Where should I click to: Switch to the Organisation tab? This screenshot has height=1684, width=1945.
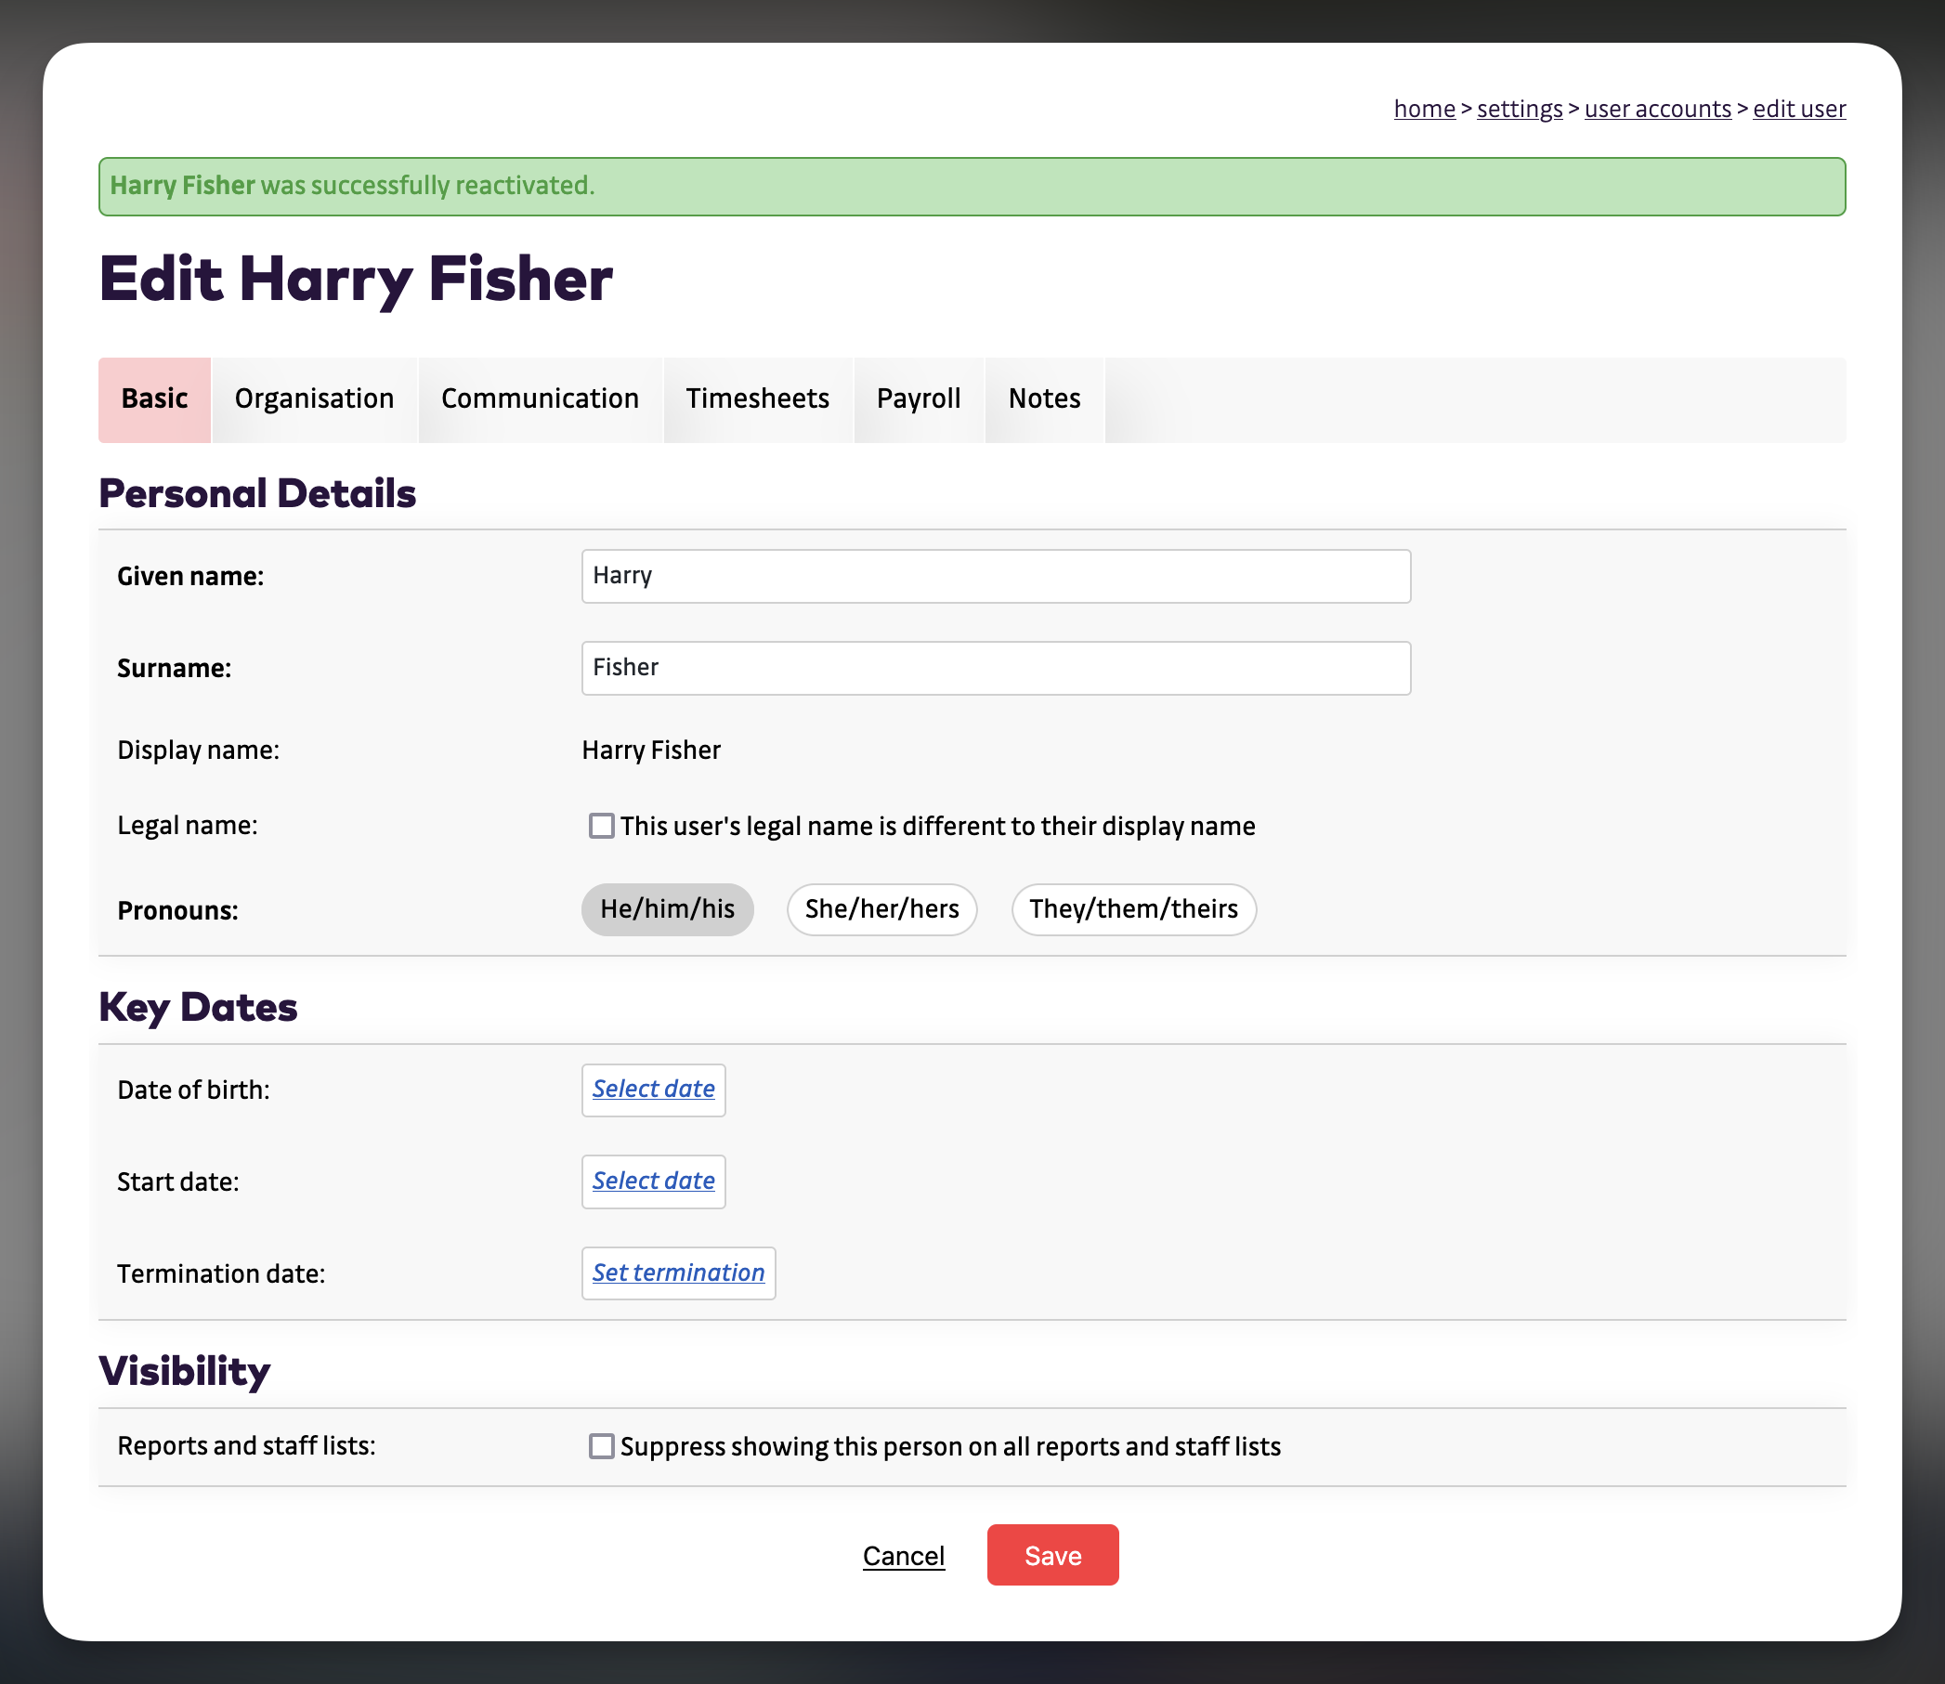coord(314,398)
